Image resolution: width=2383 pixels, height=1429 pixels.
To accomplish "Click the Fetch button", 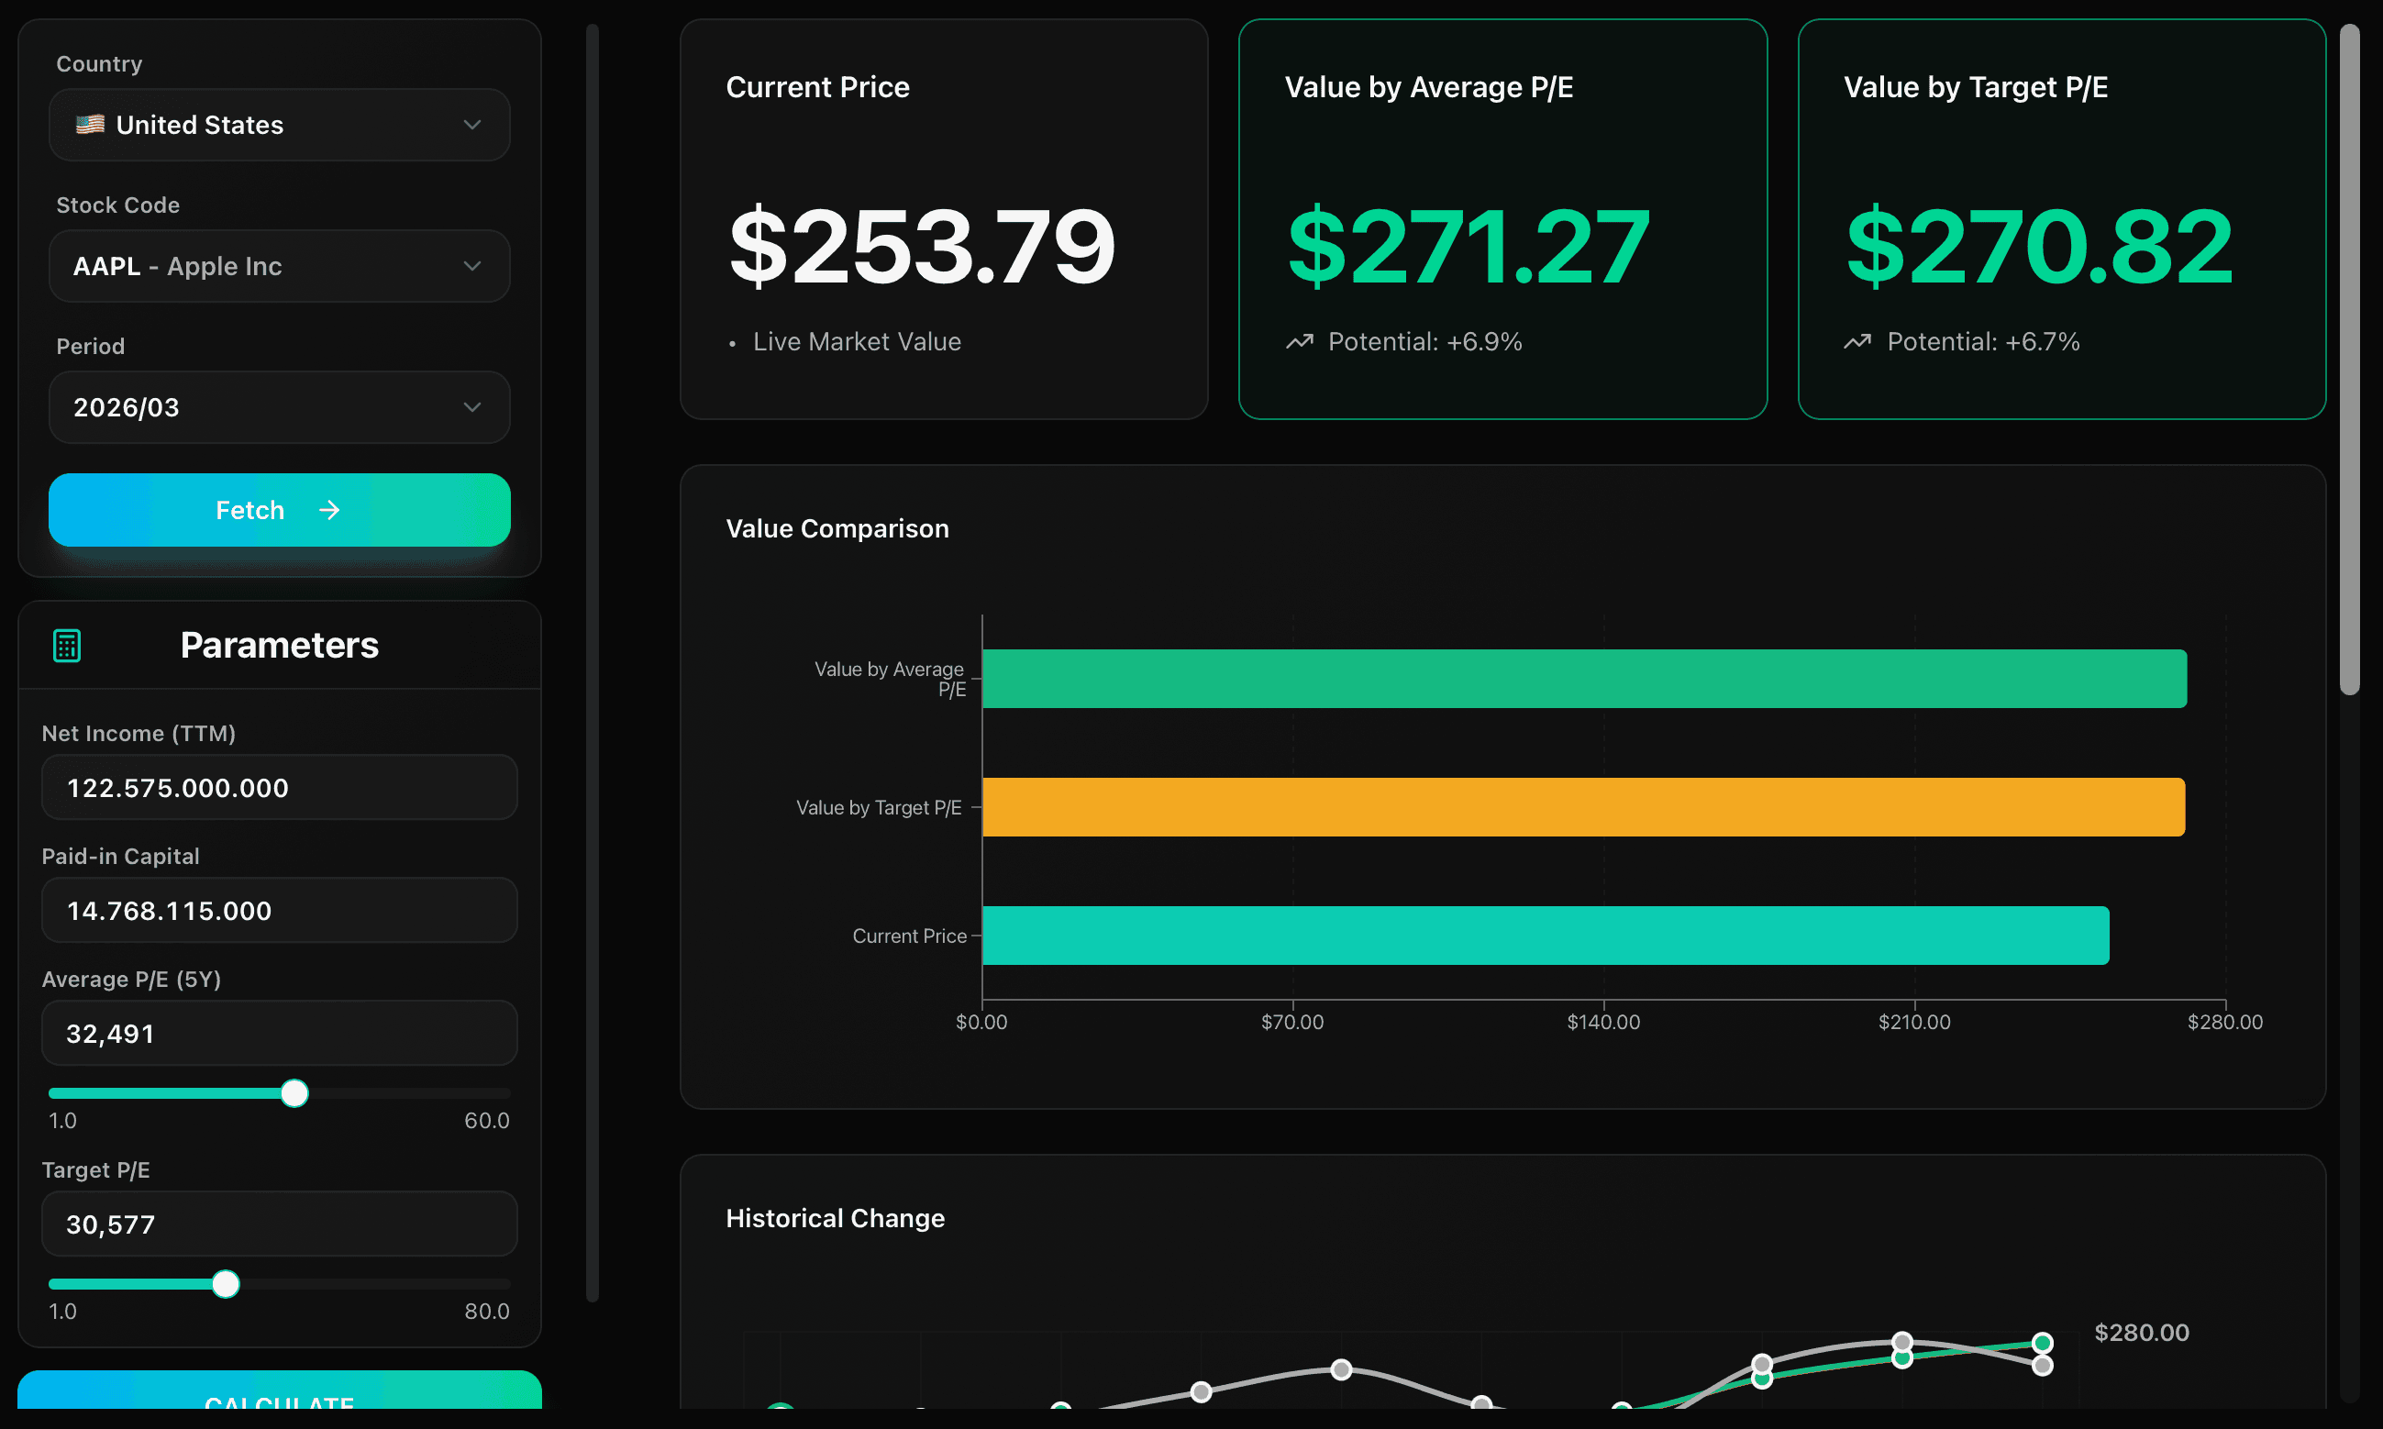I will pyautogui.click(x=279, y=510).
